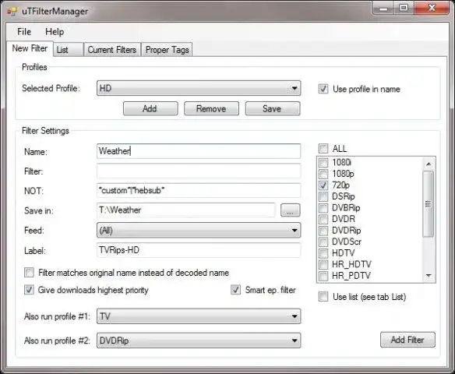
Task: Click the uTFilterManager app icon in title bar
Action: 12,12
